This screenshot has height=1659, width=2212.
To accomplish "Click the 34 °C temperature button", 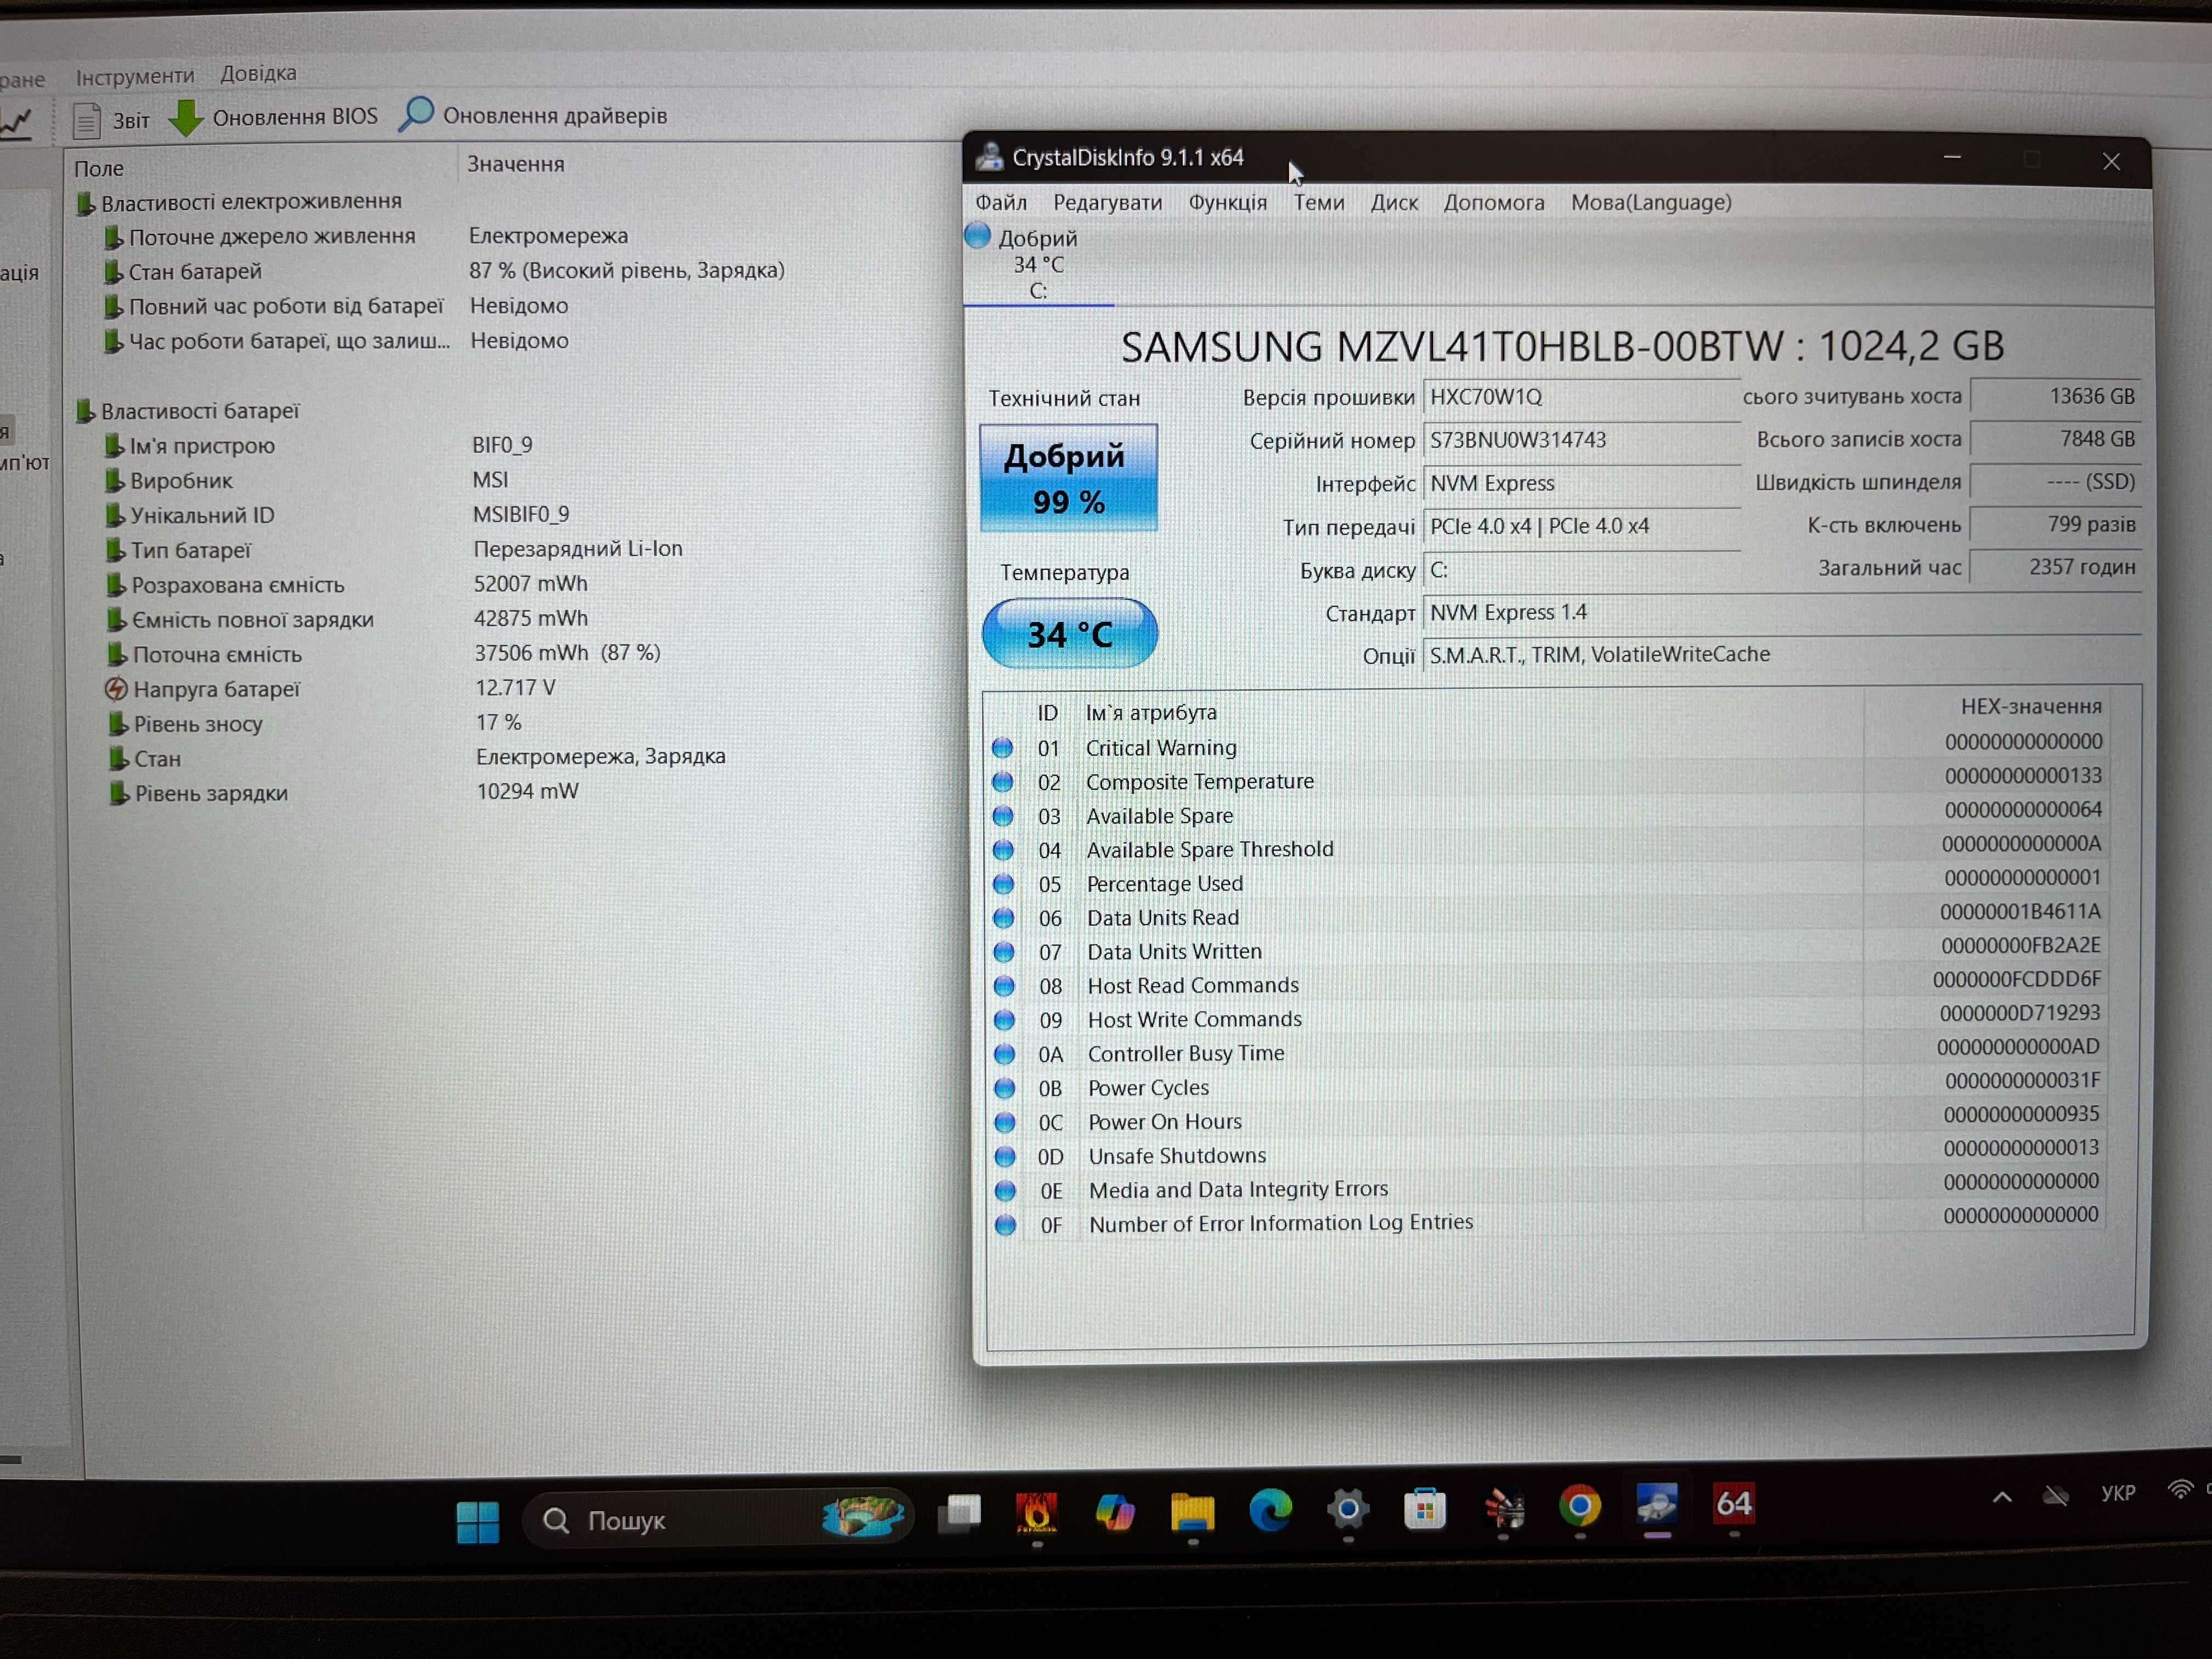I will pyautogui.click(x=1070, y=633).
